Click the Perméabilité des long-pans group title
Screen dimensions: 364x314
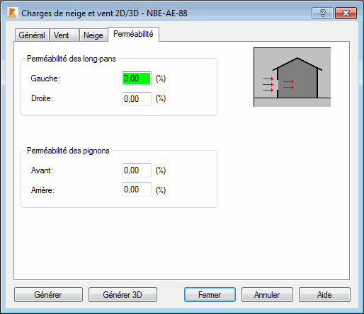pyautogui.click(x=72, y=59)
